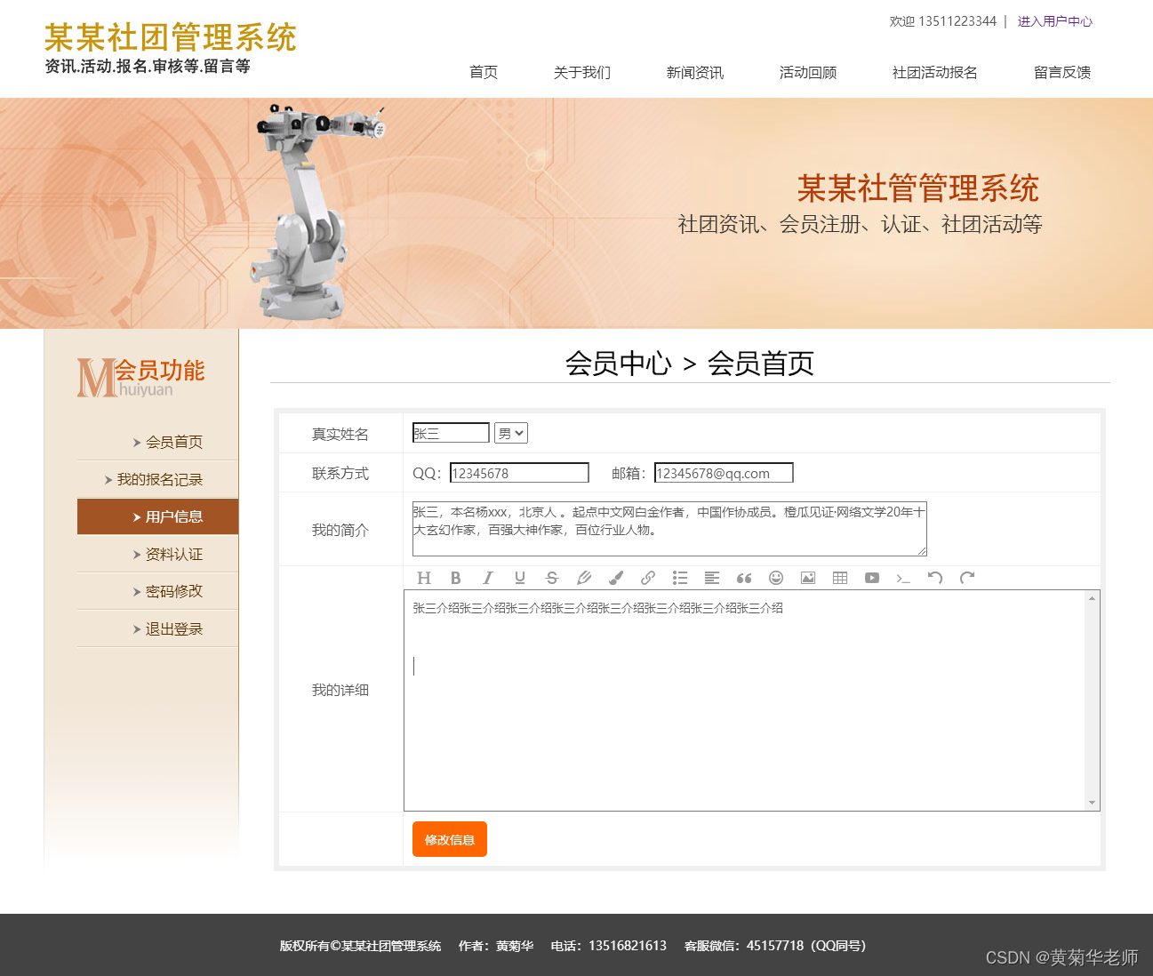The width and height of the screenshot is (1153, 976).
Task: Click the blockquote icon
Action: coord(744,578)
